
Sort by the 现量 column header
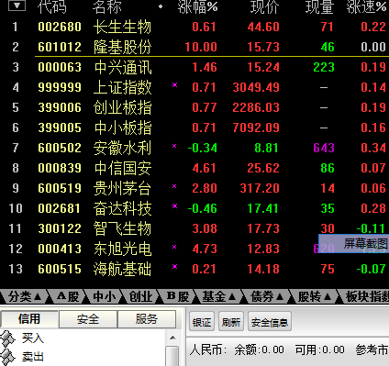pos(319,7)
